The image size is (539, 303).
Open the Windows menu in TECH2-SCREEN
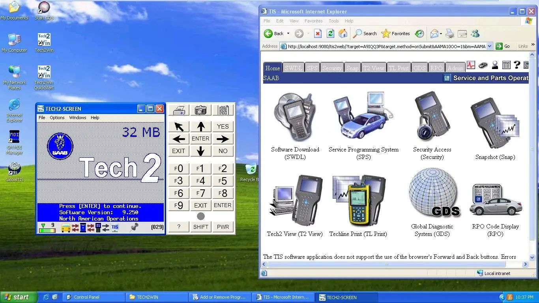click(x=78, y=118)
